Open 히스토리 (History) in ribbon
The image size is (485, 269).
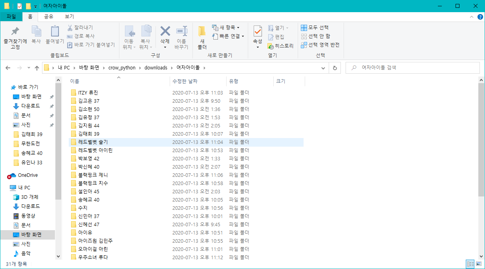(280, 46)
